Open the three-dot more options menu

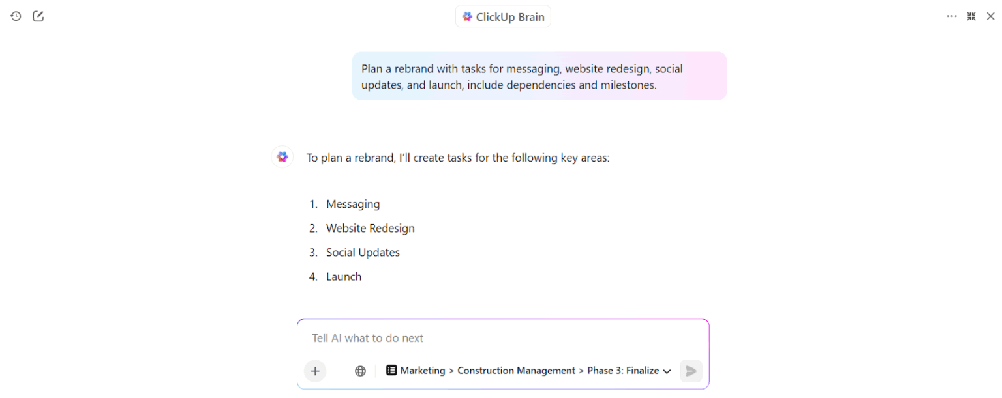coord(952,16)
